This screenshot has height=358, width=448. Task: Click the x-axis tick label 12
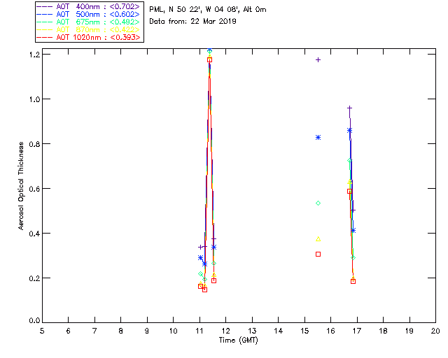pos(225,331)
